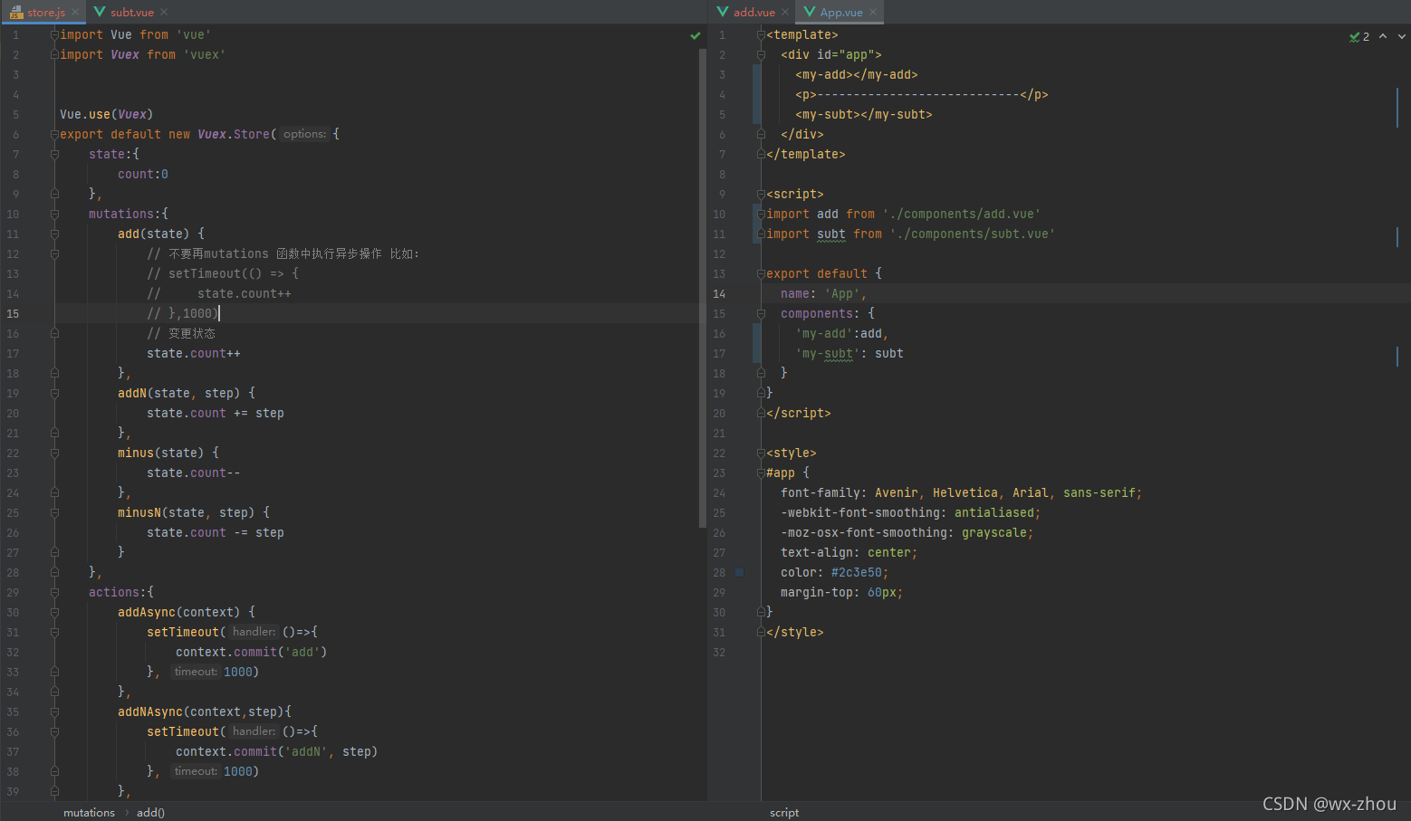
Task: Collapse the <style> block in App.vue
Action: point(761,453)
